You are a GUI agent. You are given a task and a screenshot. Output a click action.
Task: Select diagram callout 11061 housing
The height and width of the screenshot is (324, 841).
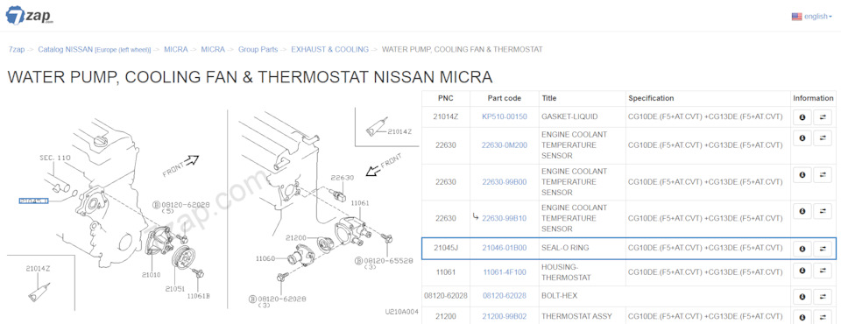360,204
